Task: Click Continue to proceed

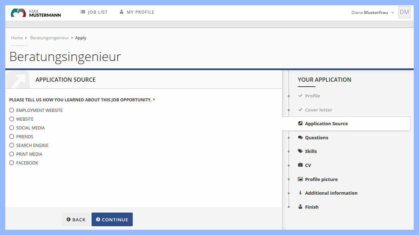Action: pyautogui.click(x=112, y=219)
